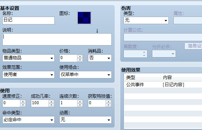The image size is (202, 130).
Task: Open the 伤害 类型 dropdown showing 无
Action: (146, 20)
